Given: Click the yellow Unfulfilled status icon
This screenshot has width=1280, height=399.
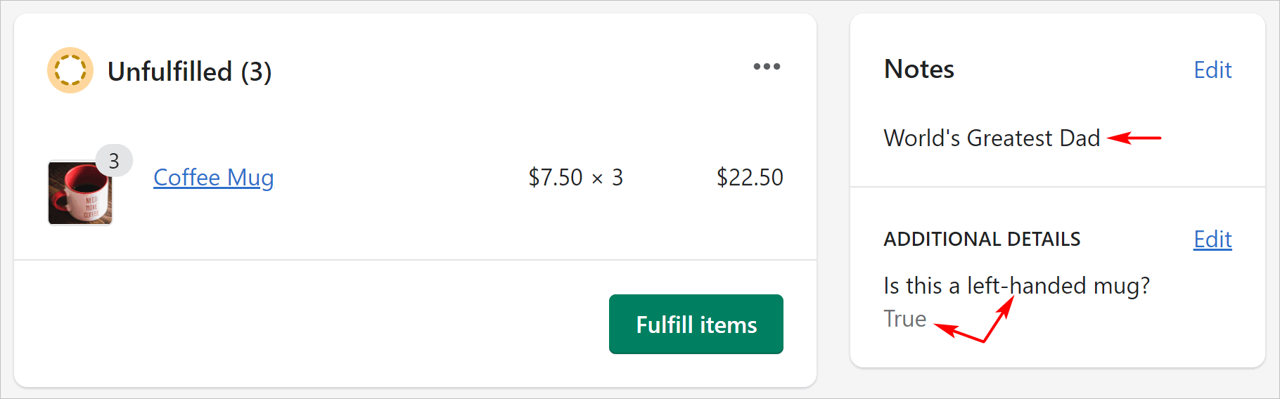Looking at the screenshot, I should click(x=70, y=70).
